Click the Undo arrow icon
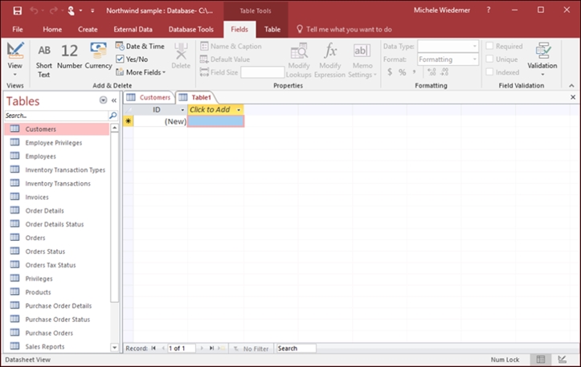The image size is (581, 367). click(34, 10)
